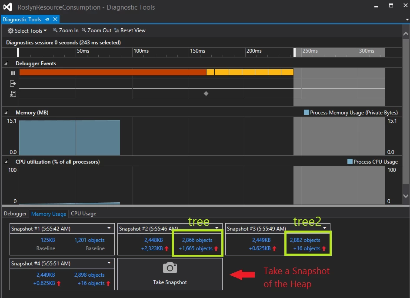Click the memory usage graph blue area
Viewport: 410px width, 298px height.
70,137
